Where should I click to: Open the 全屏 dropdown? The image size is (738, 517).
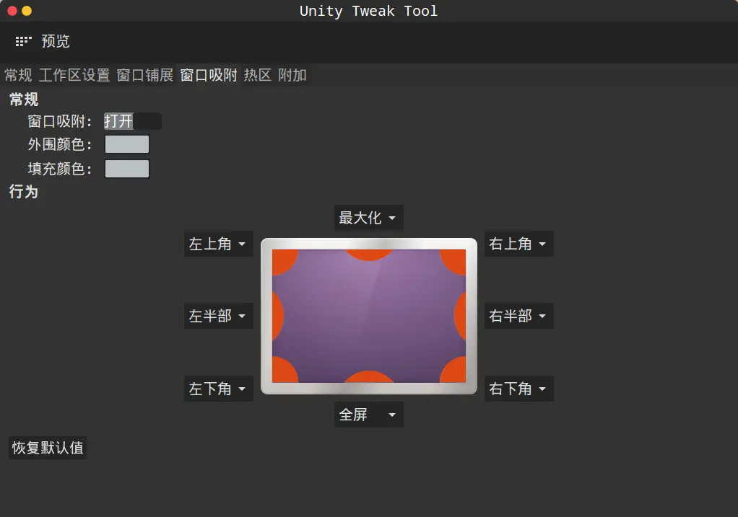(x=368, y=414)
